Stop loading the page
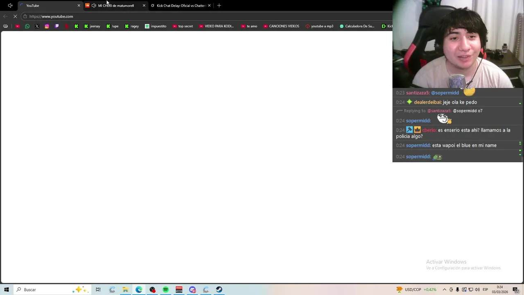 (15, 16)
